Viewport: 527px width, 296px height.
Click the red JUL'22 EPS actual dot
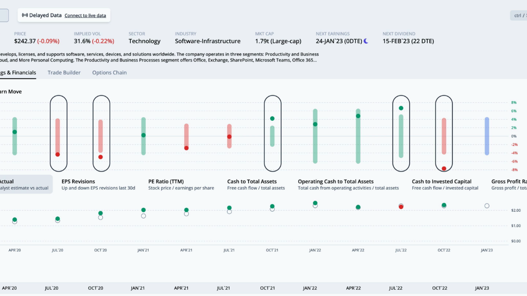(x=401, y=207)
